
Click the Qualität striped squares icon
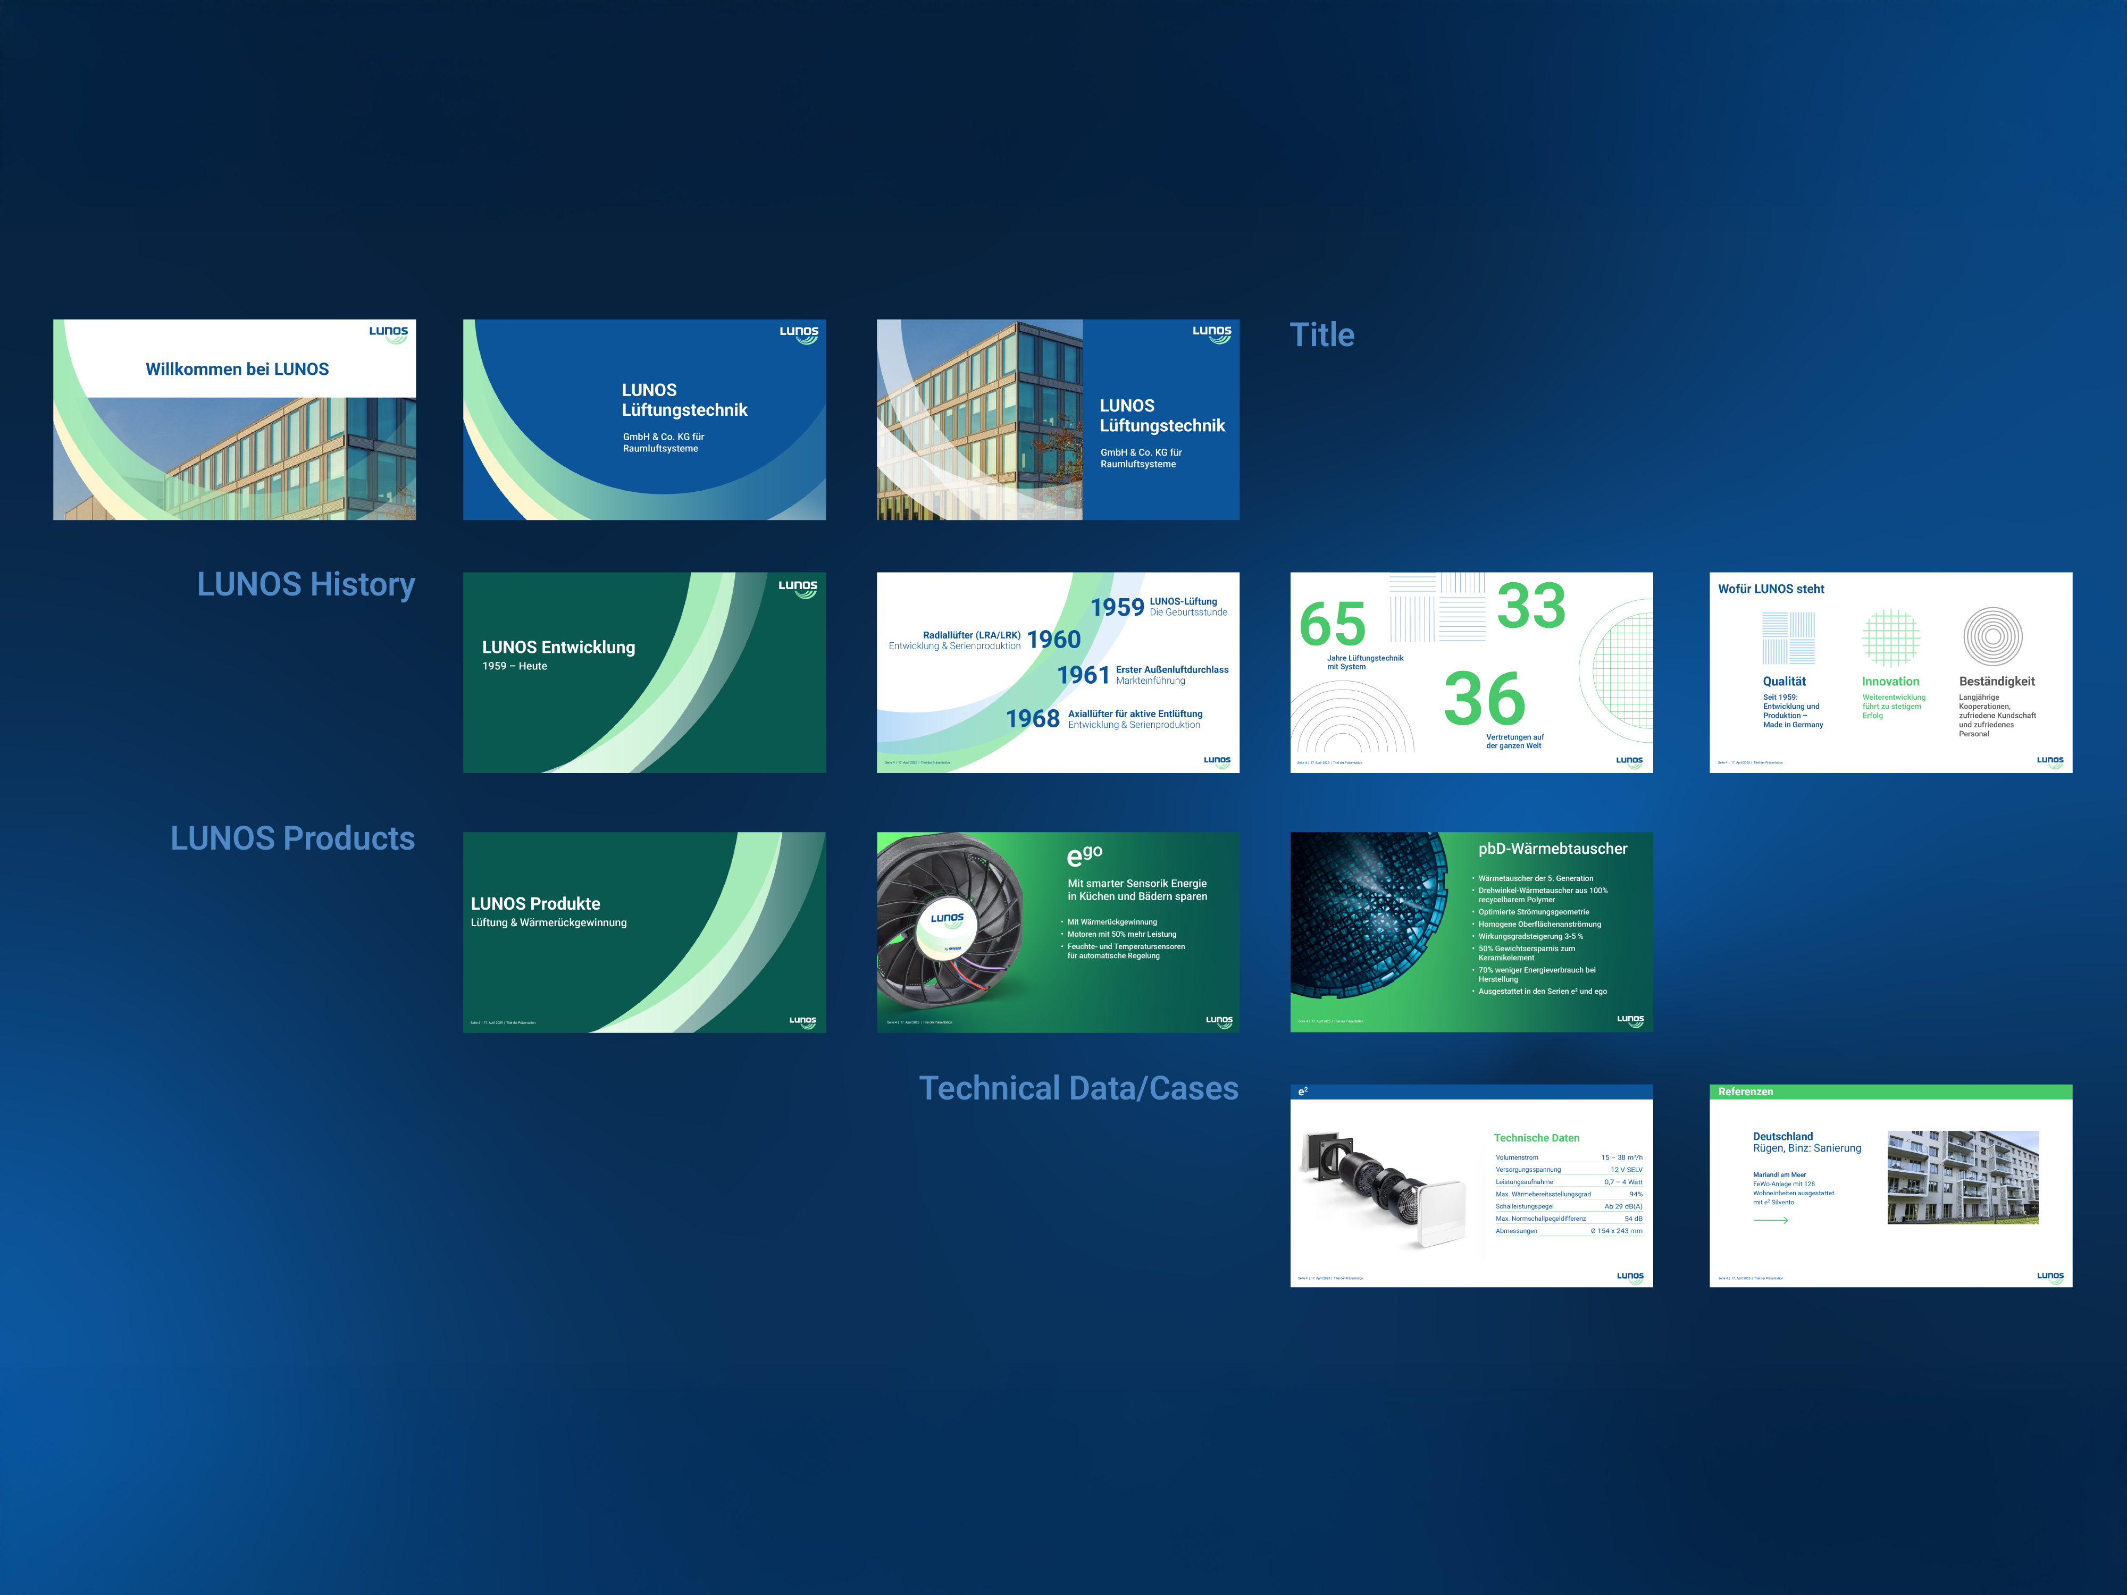click(1788, 639)
